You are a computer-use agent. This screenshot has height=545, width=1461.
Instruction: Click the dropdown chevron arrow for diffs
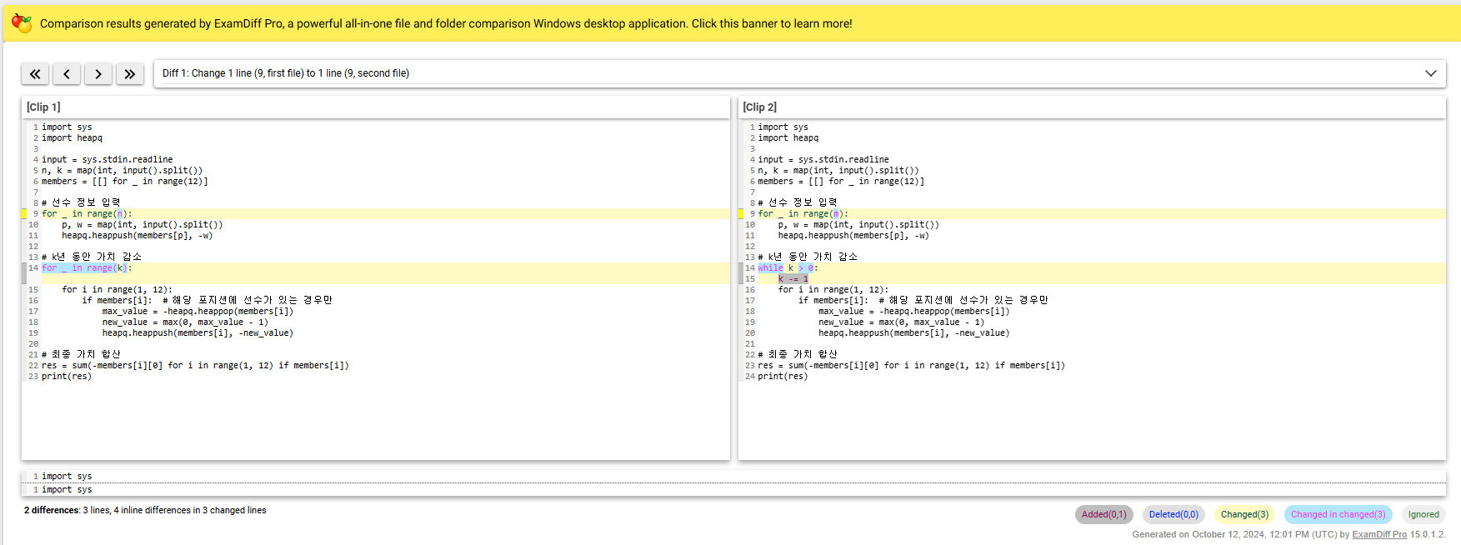pyautogui.click(x=1430, y=73)
